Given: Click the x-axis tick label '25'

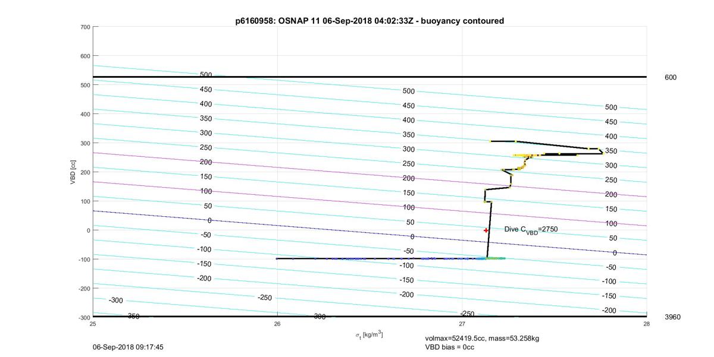Looking at the screenshot, I should tap(93, 324).
